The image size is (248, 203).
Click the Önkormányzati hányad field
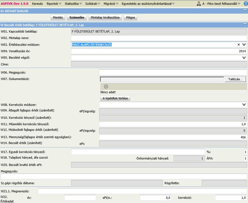point(189,158)
